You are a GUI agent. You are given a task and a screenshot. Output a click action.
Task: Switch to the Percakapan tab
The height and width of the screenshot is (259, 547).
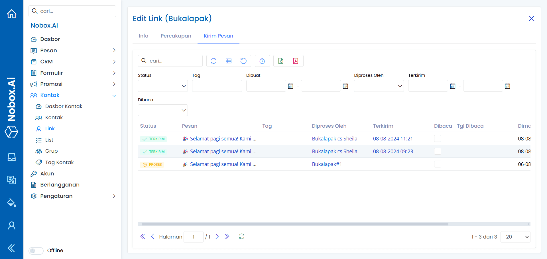coord(176,36)
